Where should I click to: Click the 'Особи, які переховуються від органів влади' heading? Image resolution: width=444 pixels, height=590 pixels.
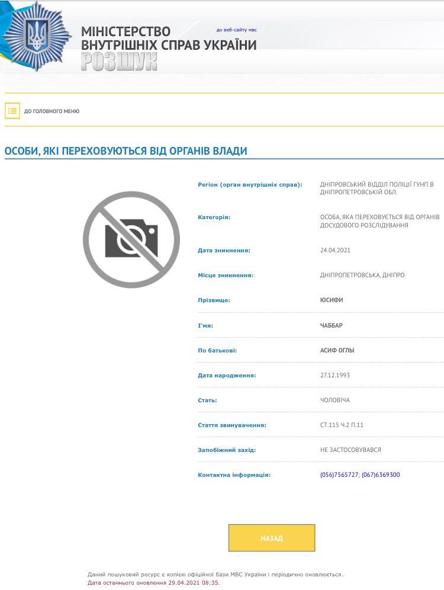pos(126,151)
